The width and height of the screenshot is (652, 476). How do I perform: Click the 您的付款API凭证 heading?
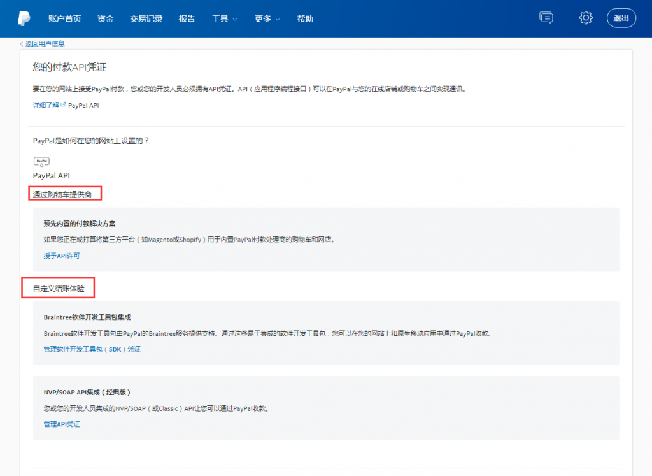pos(69,68)
